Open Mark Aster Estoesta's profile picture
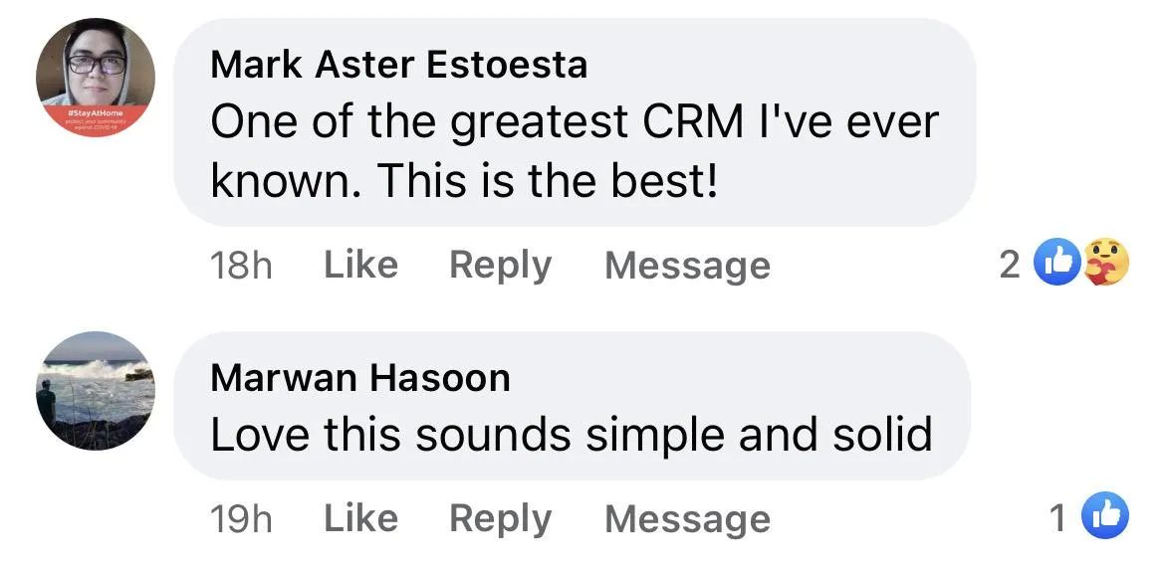 96,78
